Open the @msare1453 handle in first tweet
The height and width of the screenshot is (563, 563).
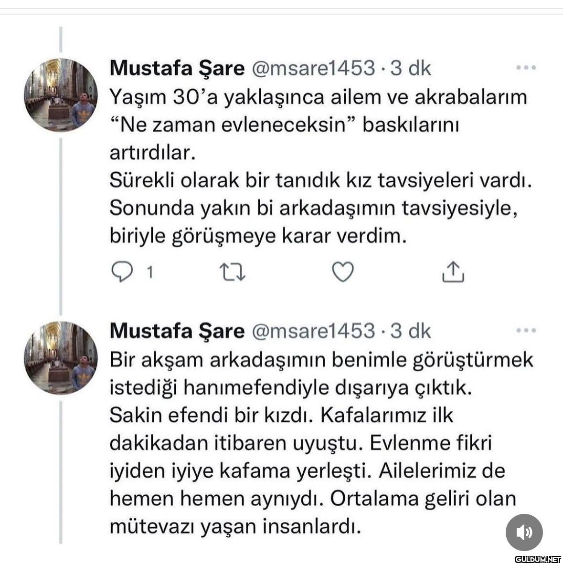[313, 68]
